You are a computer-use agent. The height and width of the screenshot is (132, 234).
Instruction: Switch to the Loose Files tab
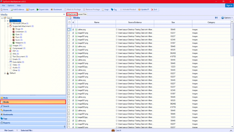pyautogui.click(x=82, y=14)
